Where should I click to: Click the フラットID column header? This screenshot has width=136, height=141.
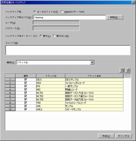pyautogui.click(x=51, y=76)
